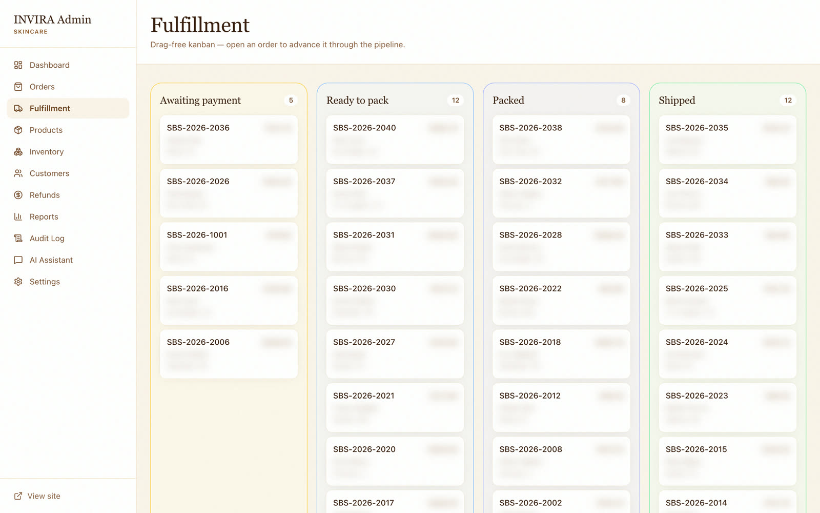Viewport: 820px width, 513px height.
Task: Open the Audit Log
Action: [68, 238]
